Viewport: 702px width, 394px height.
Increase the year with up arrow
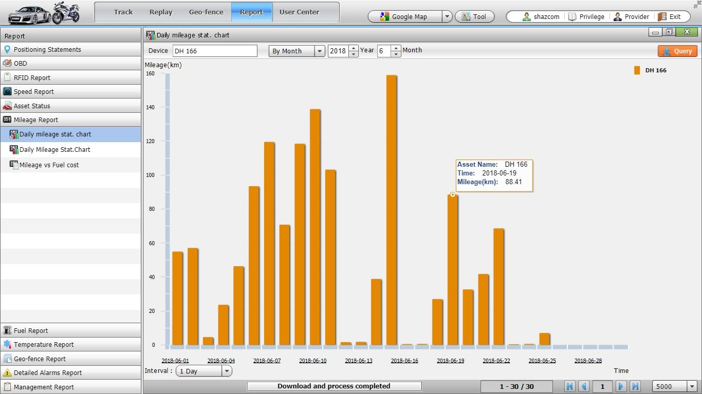[353, 48]
